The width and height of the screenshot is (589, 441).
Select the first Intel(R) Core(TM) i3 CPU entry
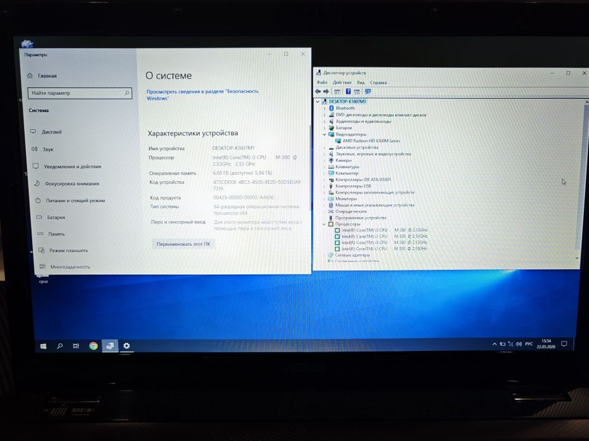click(x=384, y=230)
